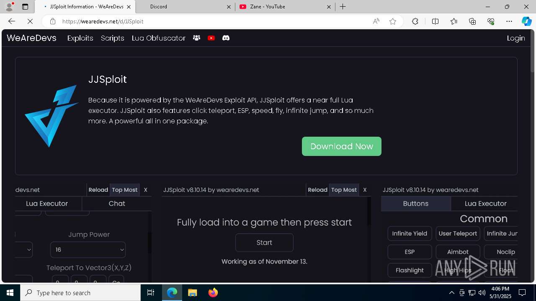
Task: Open the Collections icon
Action: [472, 21]
